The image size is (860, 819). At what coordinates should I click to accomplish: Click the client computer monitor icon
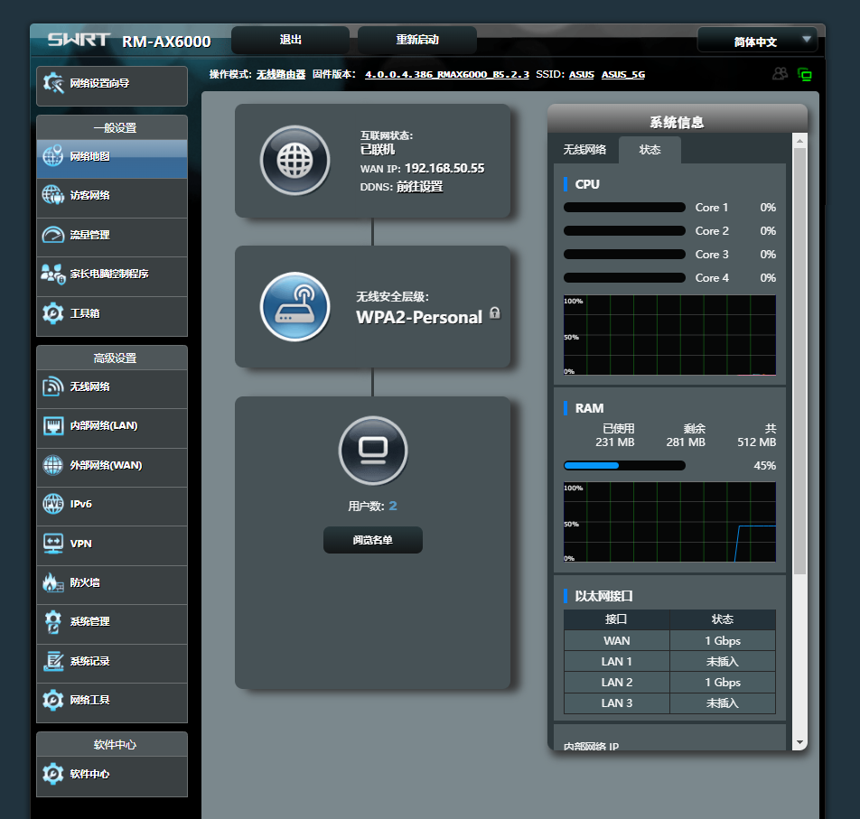[372, 450]
